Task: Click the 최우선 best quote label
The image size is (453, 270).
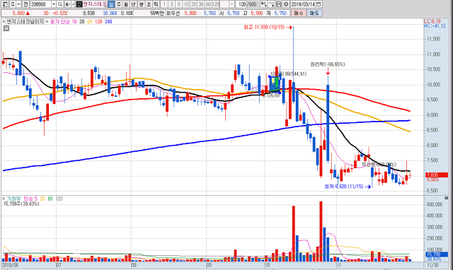Action: (173, 13)
